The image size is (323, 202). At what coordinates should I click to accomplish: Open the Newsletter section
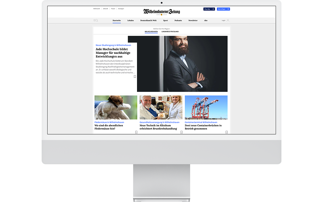[193, 20]
